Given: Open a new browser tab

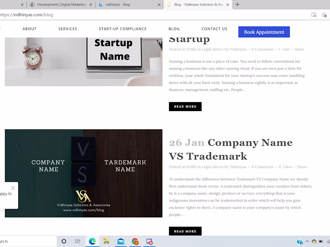Looking at the screenshot, I should point(237,4).
